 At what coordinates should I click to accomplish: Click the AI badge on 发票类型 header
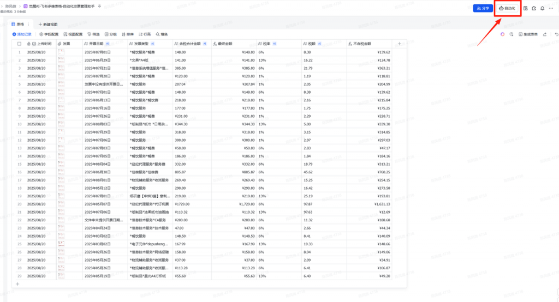[153, 44]
